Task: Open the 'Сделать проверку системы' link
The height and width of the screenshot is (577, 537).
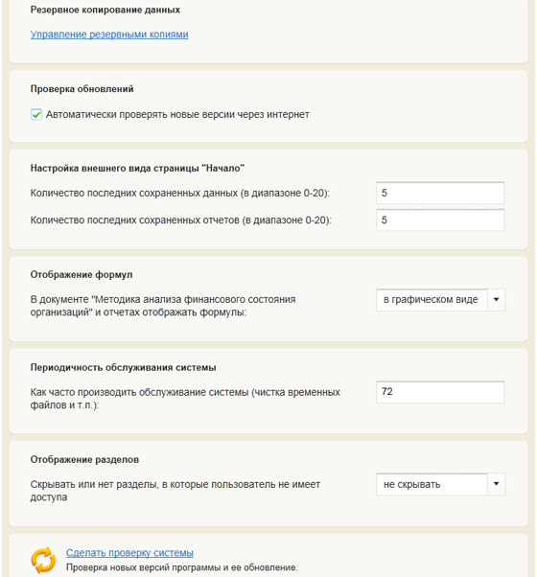Action: point(129,553)
